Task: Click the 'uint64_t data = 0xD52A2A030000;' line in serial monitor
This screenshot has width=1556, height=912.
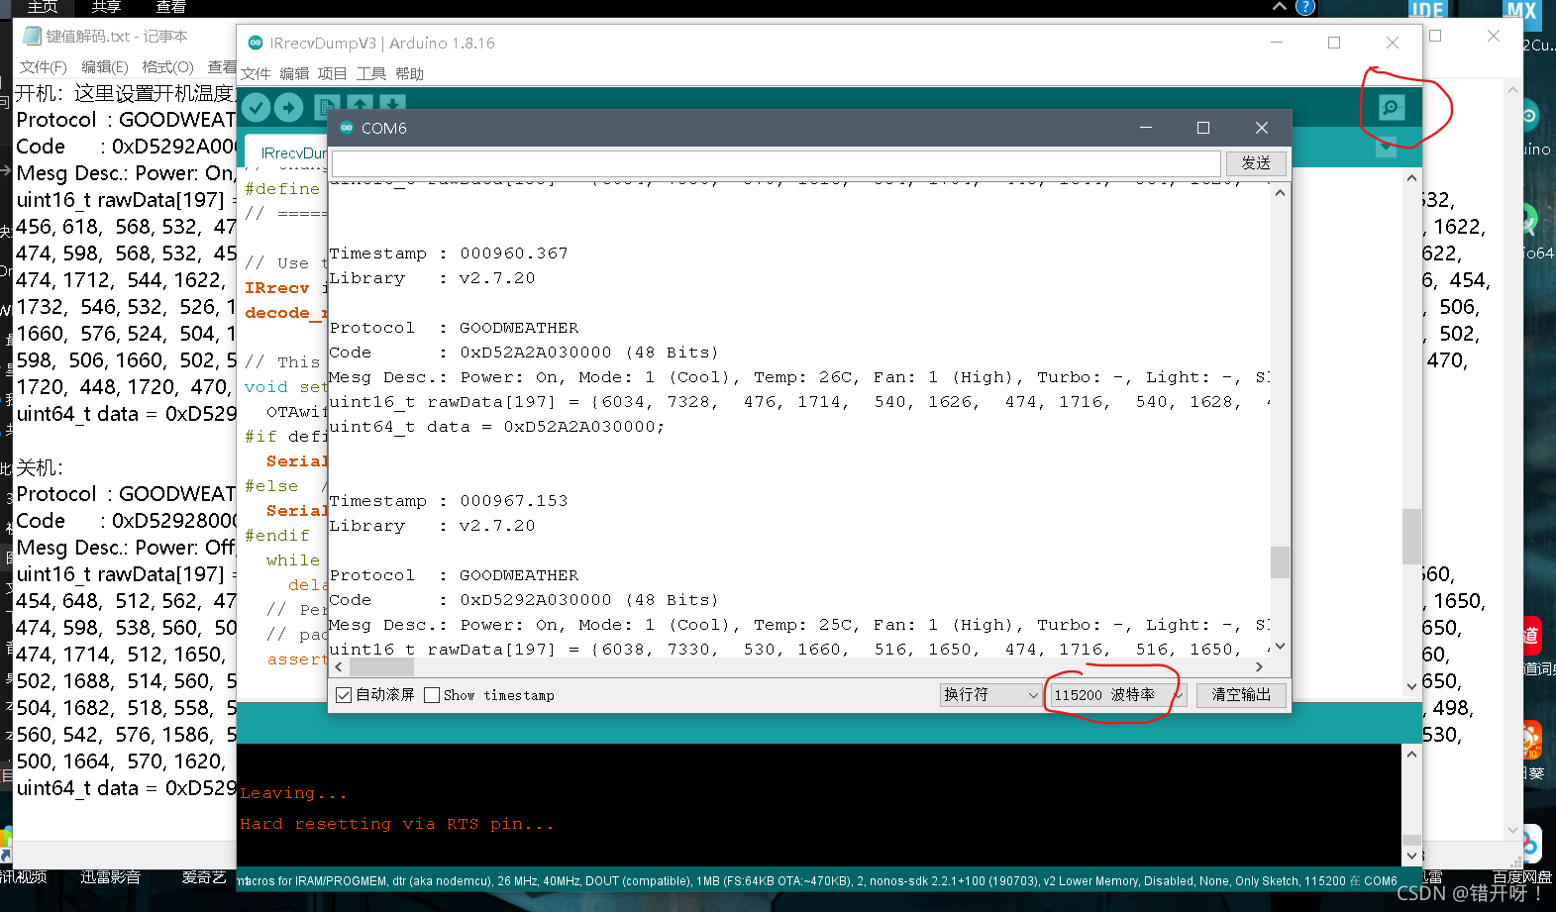Action: [x=497, y=427]
